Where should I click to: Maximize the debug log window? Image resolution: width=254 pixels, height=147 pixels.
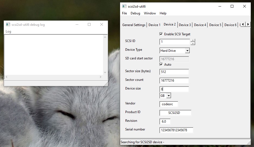pos(89,24)
